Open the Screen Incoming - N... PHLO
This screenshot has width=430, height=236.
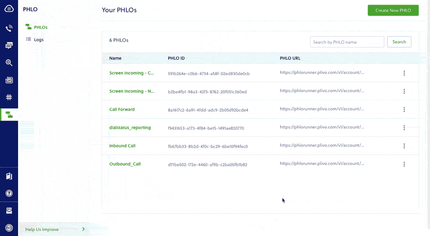click(x=131, y=91)
